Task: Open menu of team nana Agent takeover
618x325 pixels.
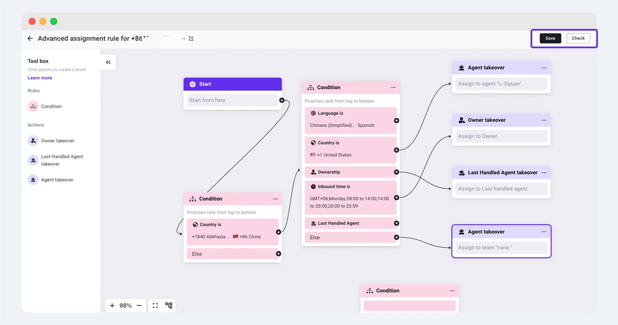Action: [x=544, y=232]
